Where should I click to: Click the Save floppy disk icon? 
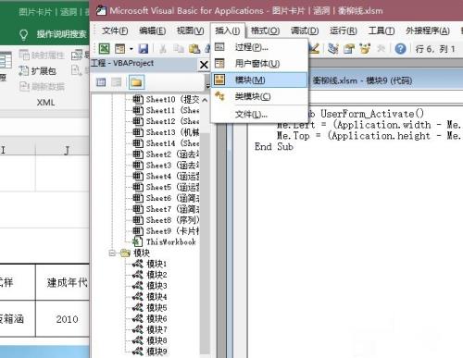(144, 48)
